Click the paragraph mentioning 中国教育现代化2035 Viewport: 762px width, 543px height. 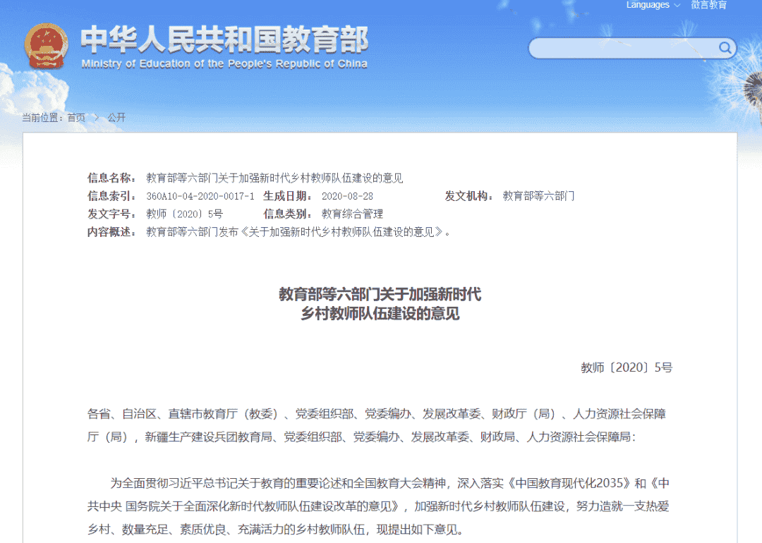tap(380, 506)
